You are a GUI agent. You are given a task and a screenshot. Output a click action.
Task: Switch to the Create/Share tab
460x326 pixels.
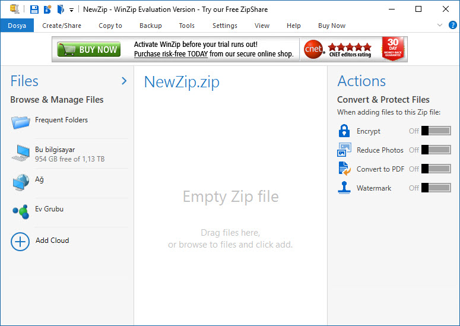[62, 26]
